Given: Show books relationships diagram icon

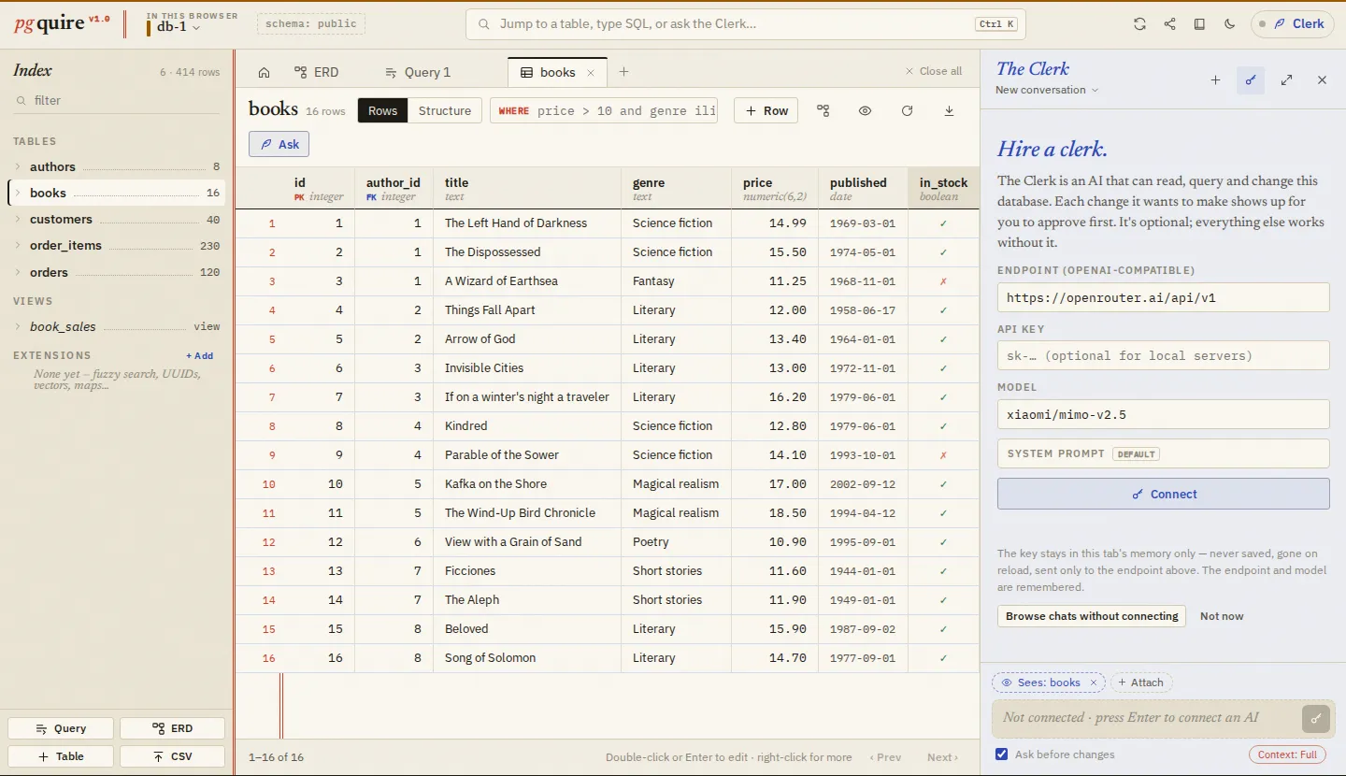Looking at the screenshot, I should coord(823,110).
